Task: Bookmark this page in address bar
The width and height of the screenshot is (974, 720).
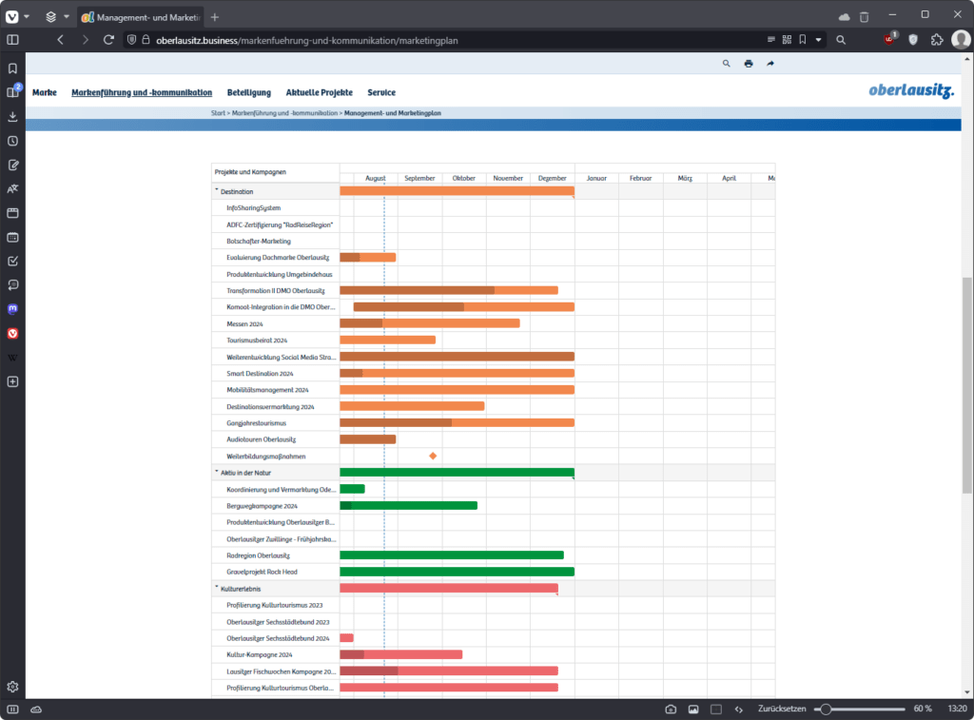Action: click(x=803, y=40)
